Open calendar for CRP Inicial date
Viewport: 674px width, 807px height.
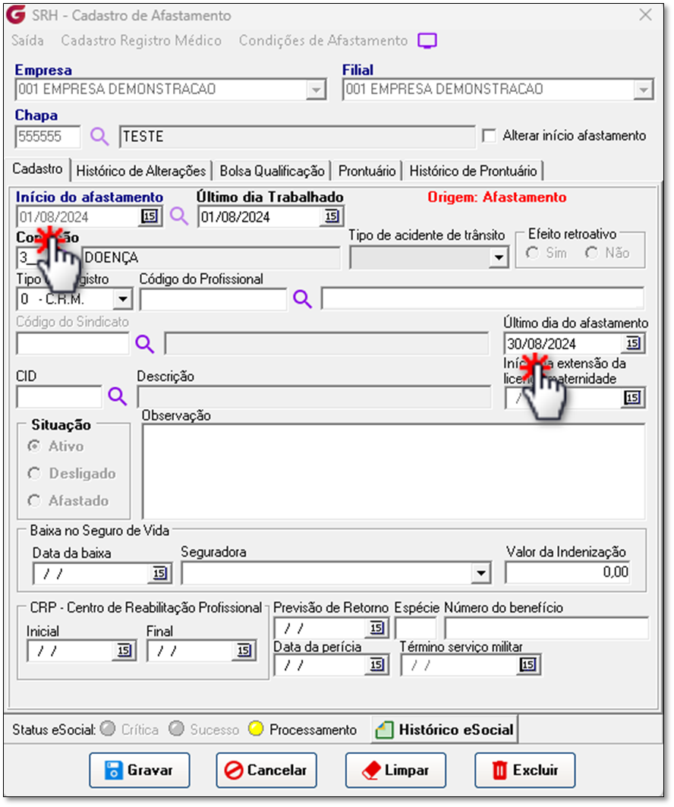(124, 651)
